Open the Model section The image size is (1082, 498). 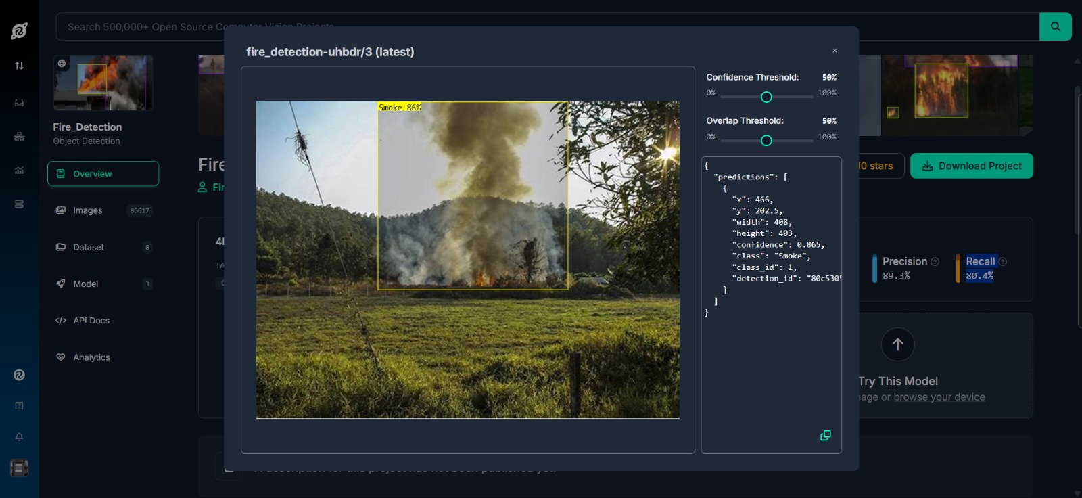103,284
